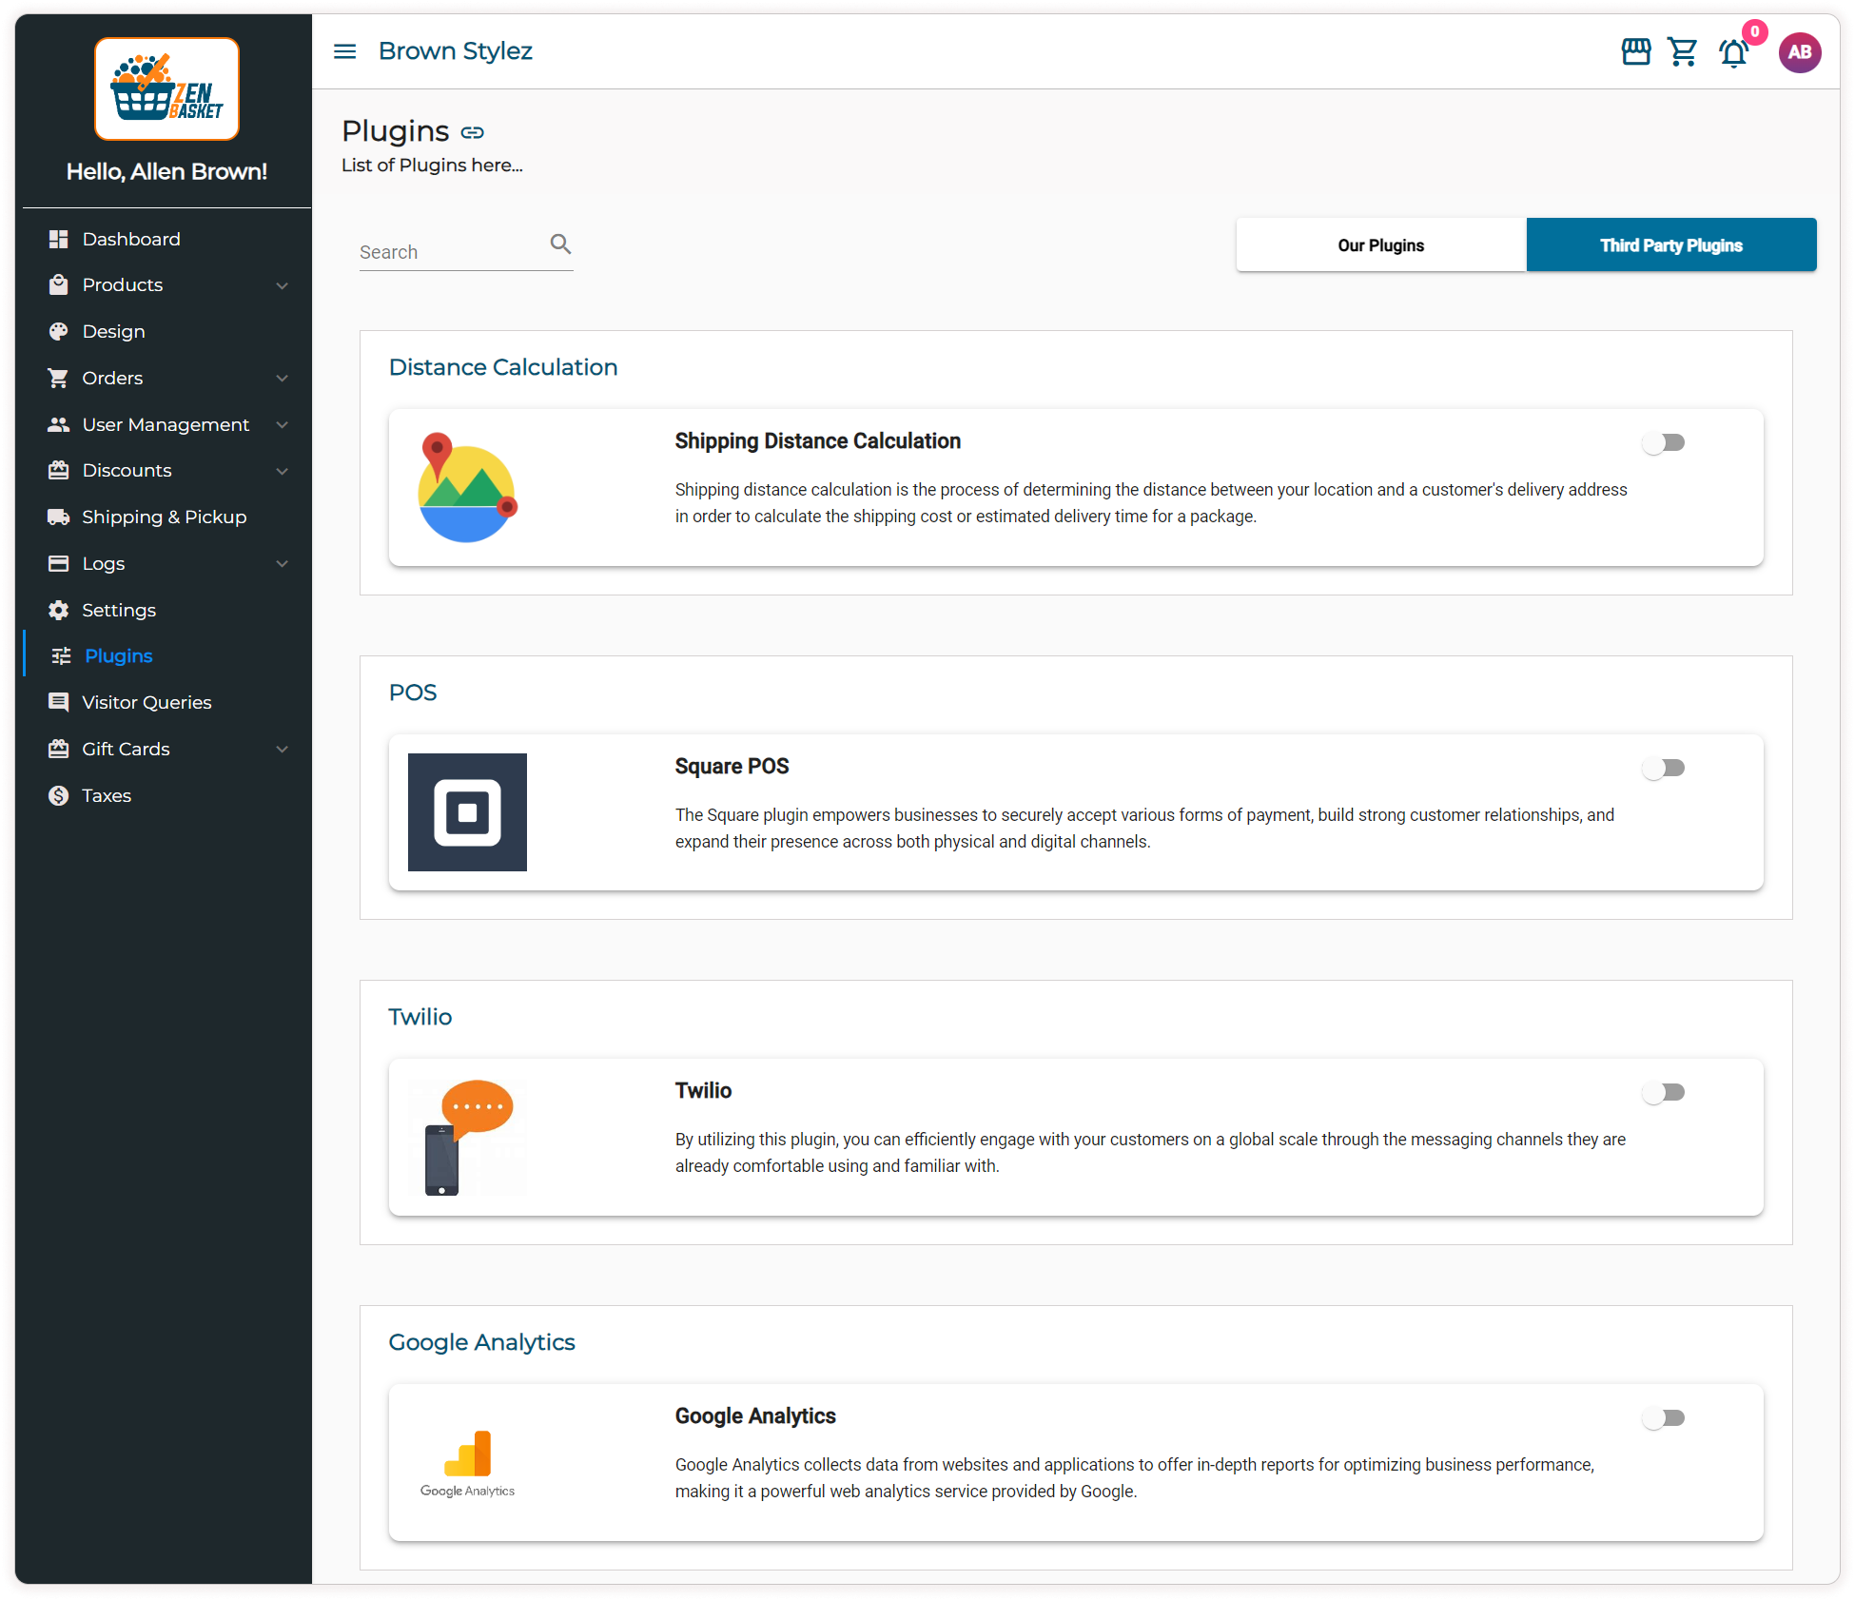Enable the Twilio plugin switch

(x=1664, y=1092)
